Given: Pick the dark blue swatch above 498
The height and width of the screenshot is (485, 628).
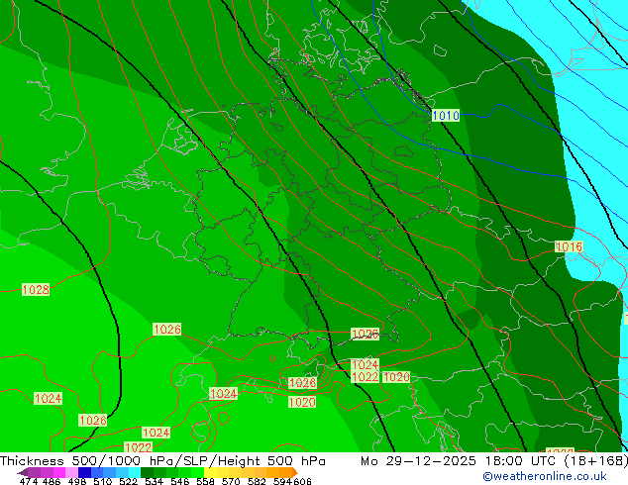Looking at the screenshot, I should coord(84,472).
